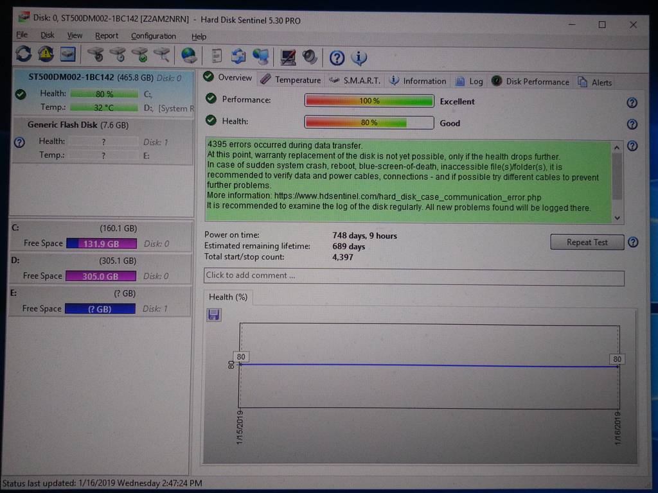Click the C: partition free space bar

tap(102, 243)
